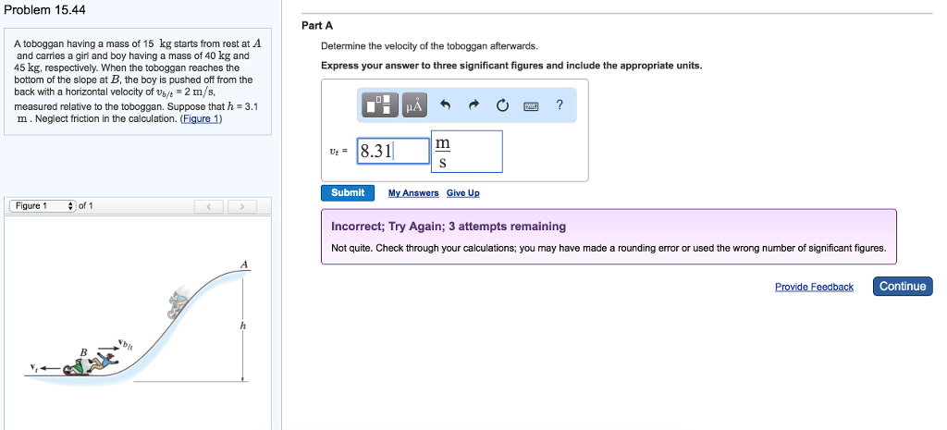Show keyboard shortcuts via keyboard icon

(531, 105)
